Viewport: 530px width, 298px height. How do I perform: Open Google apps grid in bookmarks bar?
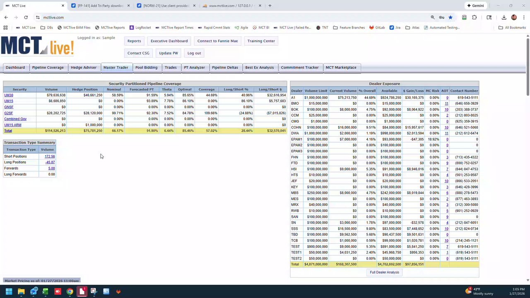(x=5, y=28)
